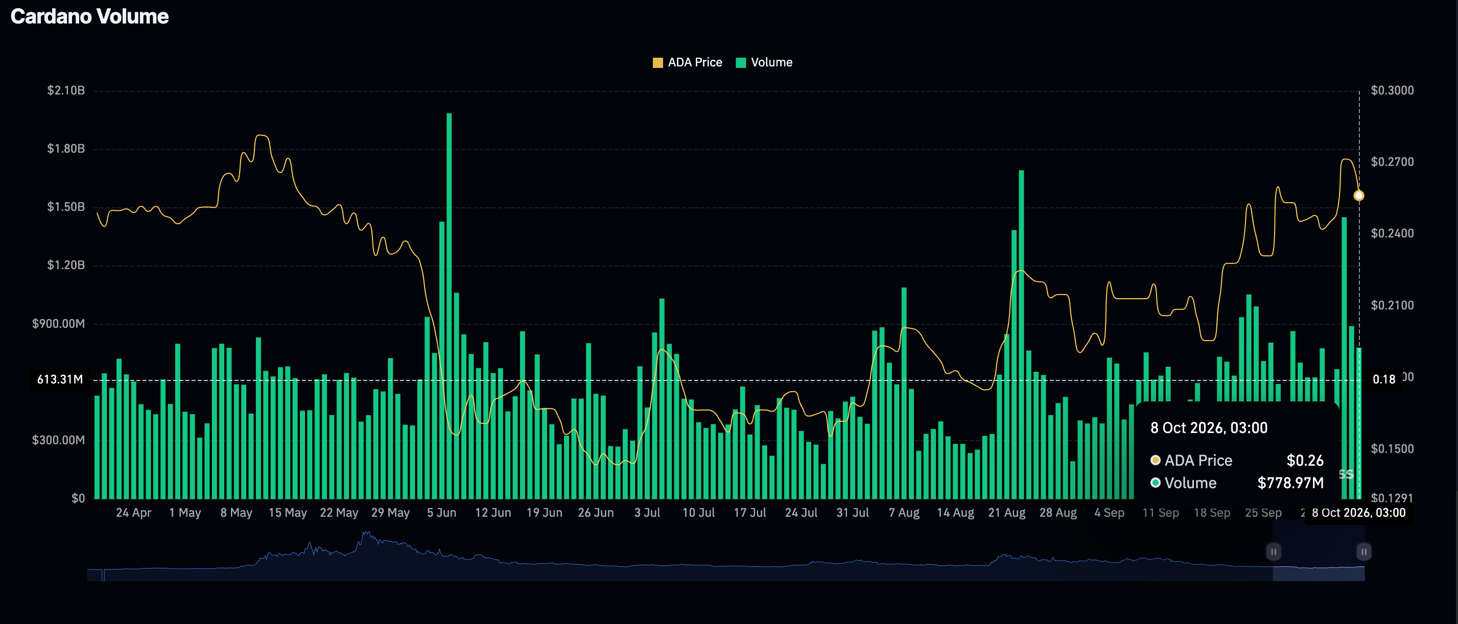
Task: Click the 15 May date axis label
Action: point(288,513)
